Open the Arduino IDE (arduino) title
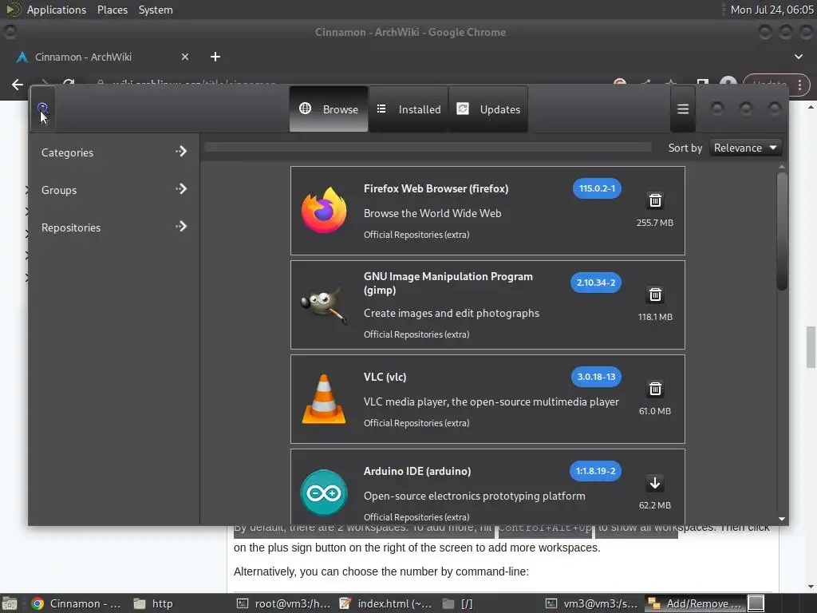Image resolution: width=817 pixels, height=613 pixels. (x=417, y=471)
